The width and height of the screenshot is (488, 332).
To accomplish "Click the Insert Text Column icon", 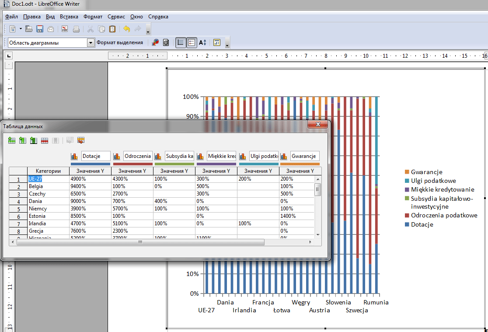I will click(x=34, y=140).
